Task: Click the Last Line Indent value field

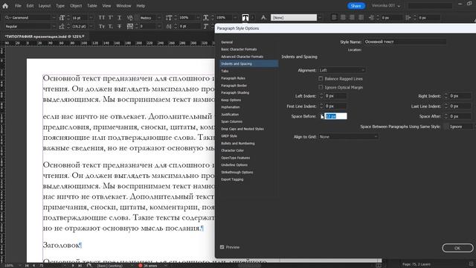Action: pos(460,106)
